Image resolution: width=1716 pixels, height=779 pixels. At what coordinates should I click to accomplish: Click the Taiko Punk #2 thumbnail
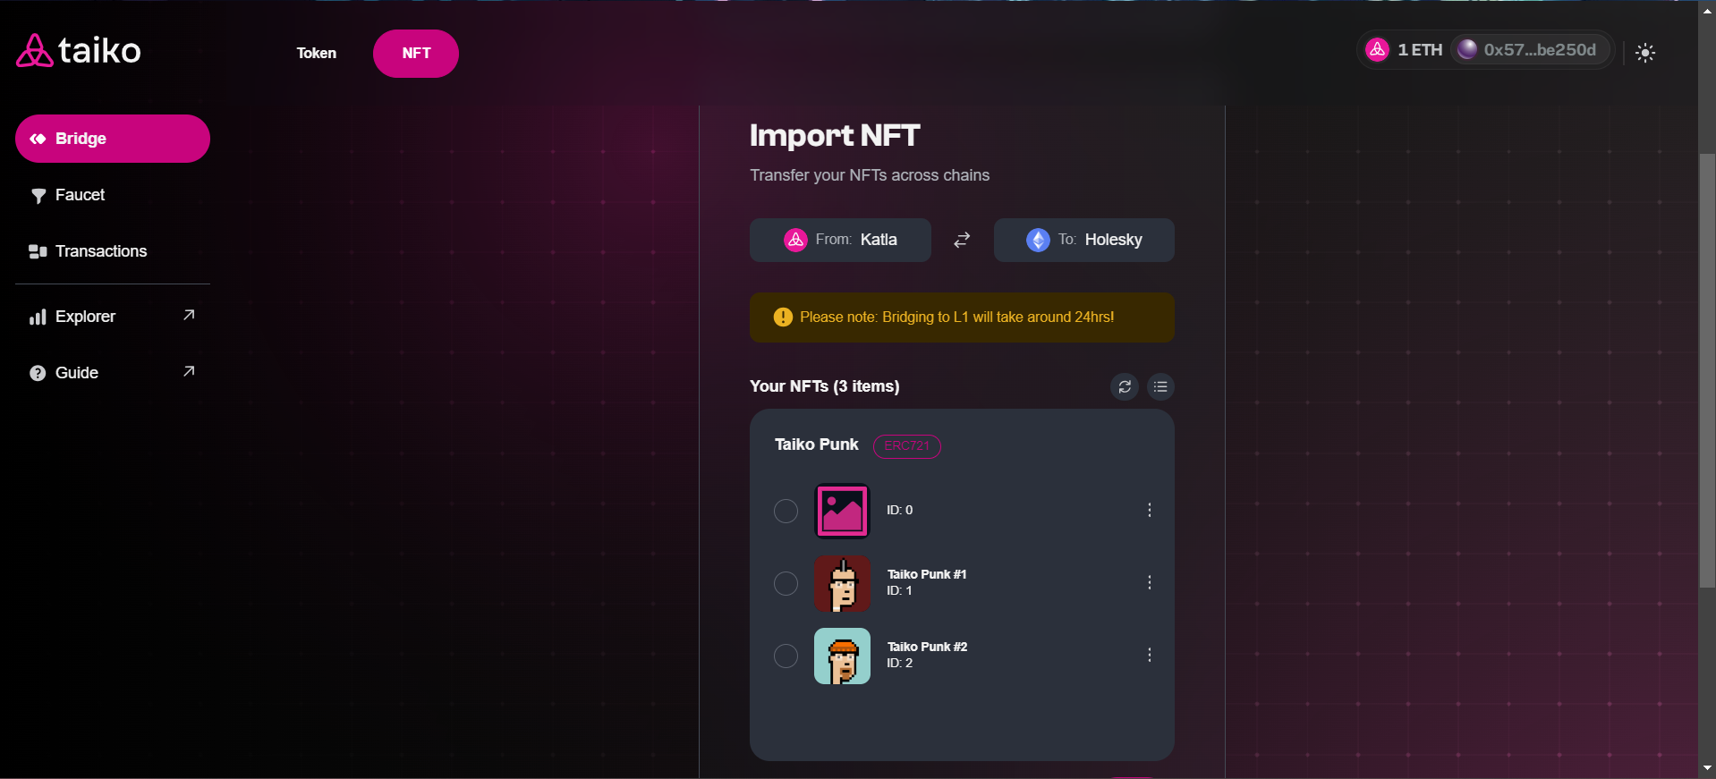coord(842,656)
